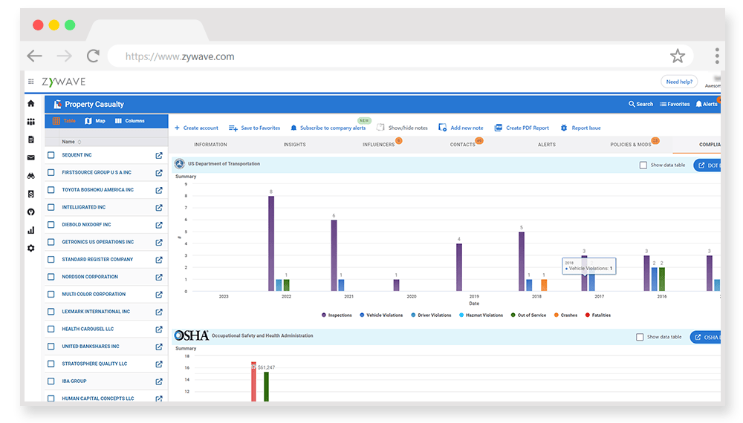Check the STANDARD REGISTER COMPANY checkbox
Screen dimensions: 743x423
(51, 259)
